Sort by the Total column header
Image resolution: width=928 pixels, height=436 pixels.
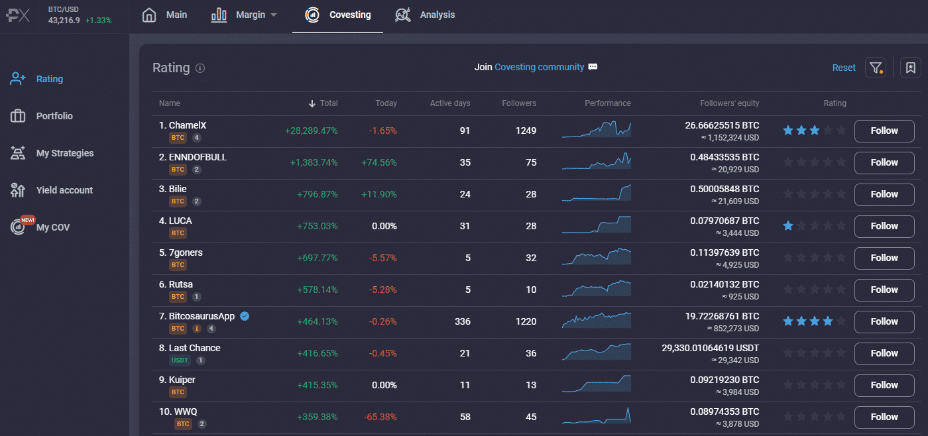point(323,103)
